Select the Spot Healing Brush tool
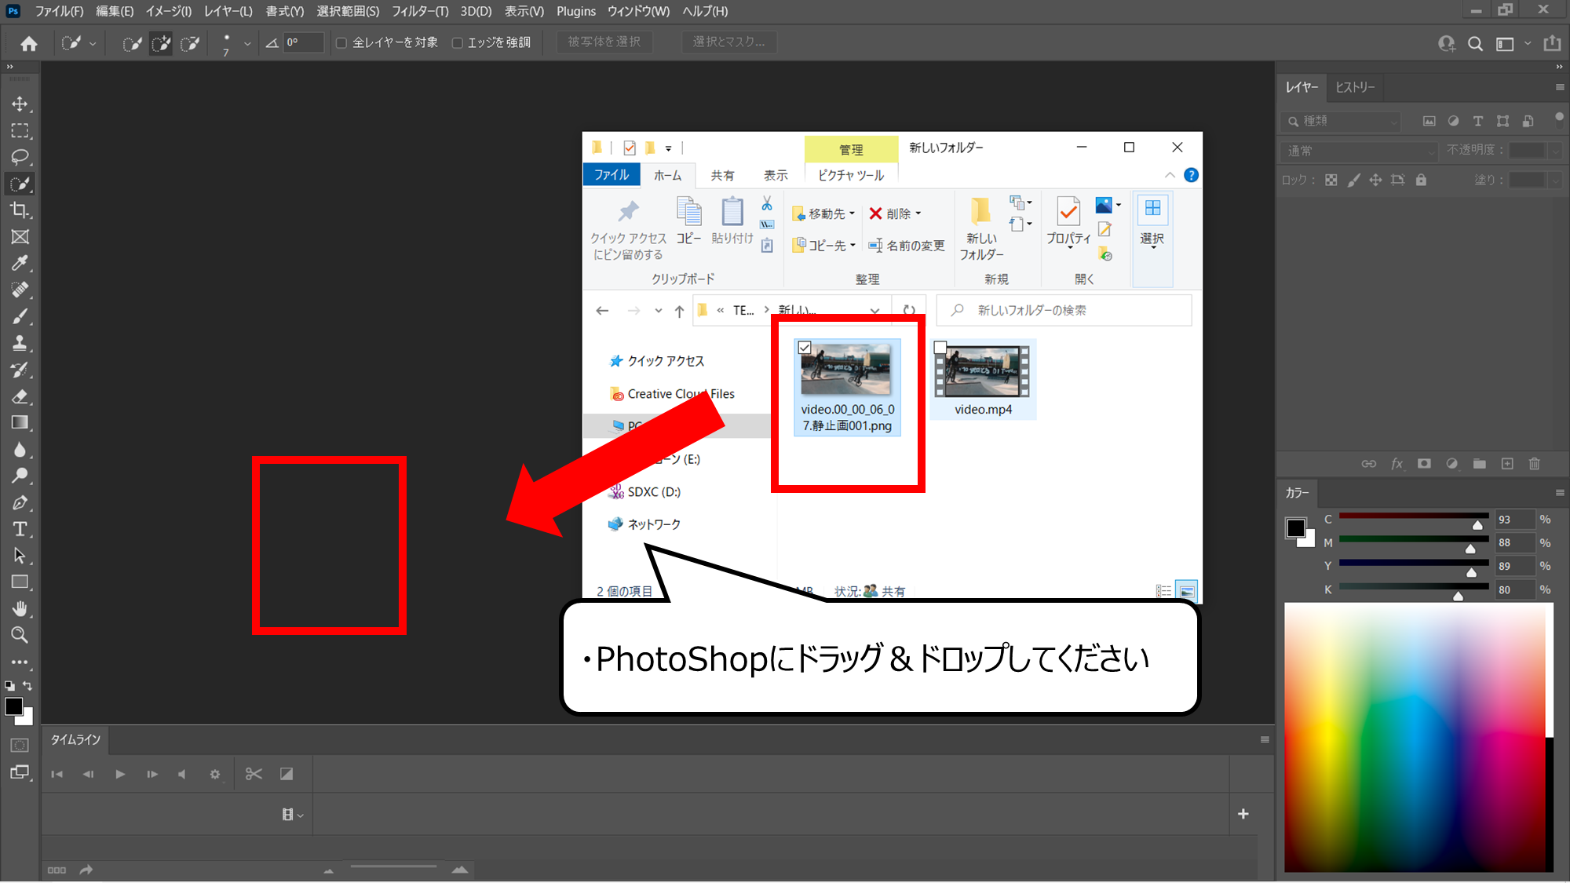The width and height of the screenshot is (1570, 883). 20,290
